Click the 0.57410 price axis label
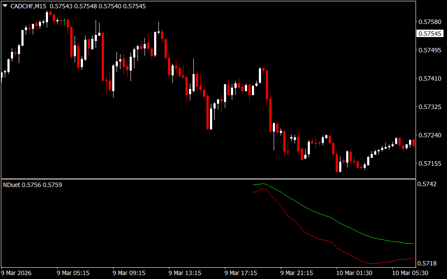 429,78
